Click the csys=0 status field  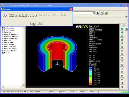(x=84, y=92)
